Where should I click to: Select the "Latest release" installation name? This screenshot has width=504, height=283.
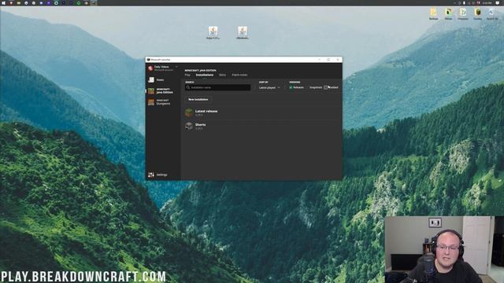coord(206,111)
